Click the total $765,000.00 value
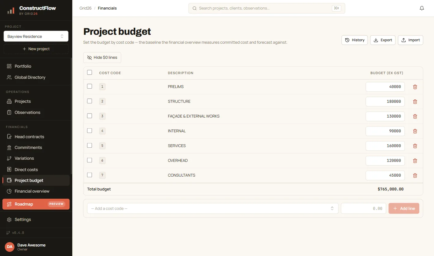 click(x=391, y=189)
